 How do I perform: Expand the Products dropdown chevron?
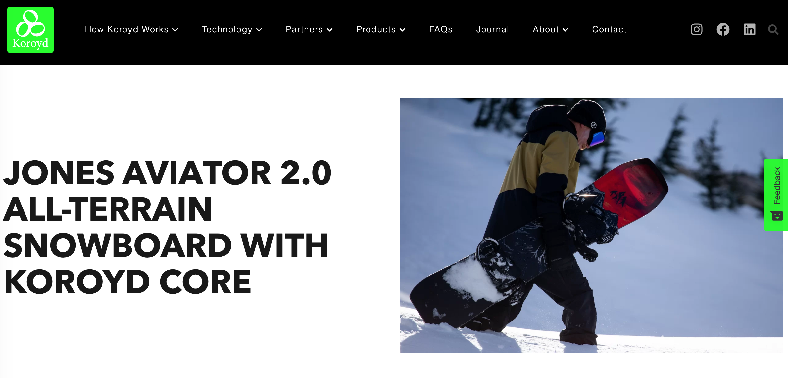[403, 30]
